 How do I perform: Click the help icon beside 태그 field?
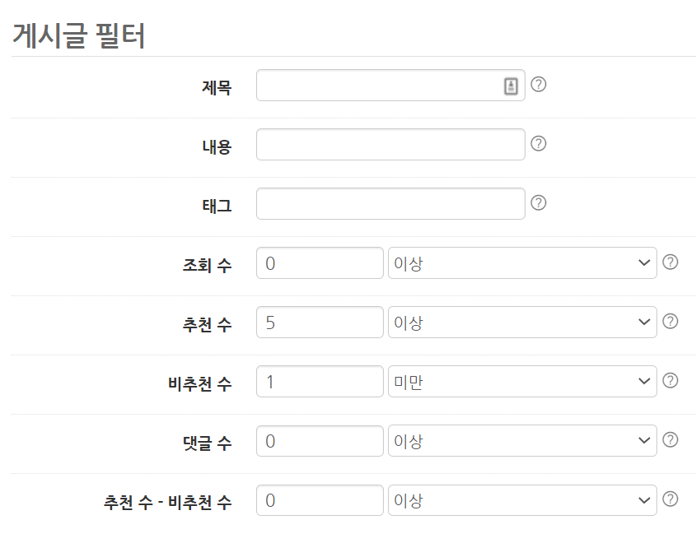[x=539, y=202]
